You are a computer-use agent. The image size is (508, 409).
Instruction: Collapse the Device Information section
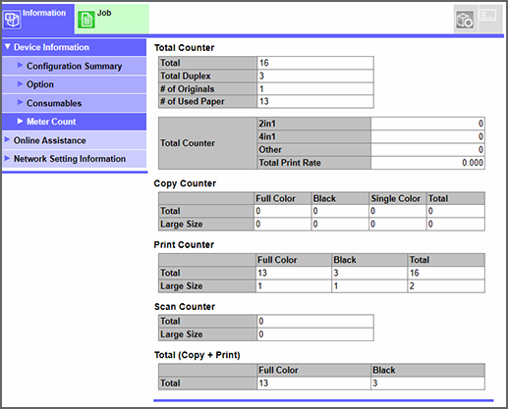74,47
